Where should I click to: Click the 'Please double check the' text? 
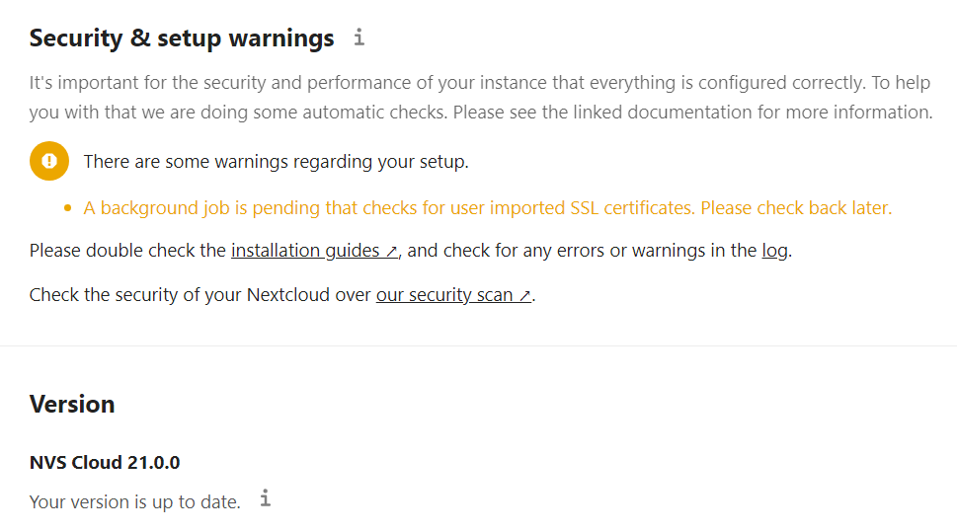[128, 251]
